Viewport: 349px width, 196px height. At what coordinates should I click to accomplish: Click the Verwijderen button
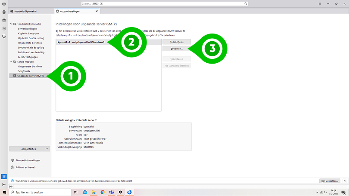177,59
